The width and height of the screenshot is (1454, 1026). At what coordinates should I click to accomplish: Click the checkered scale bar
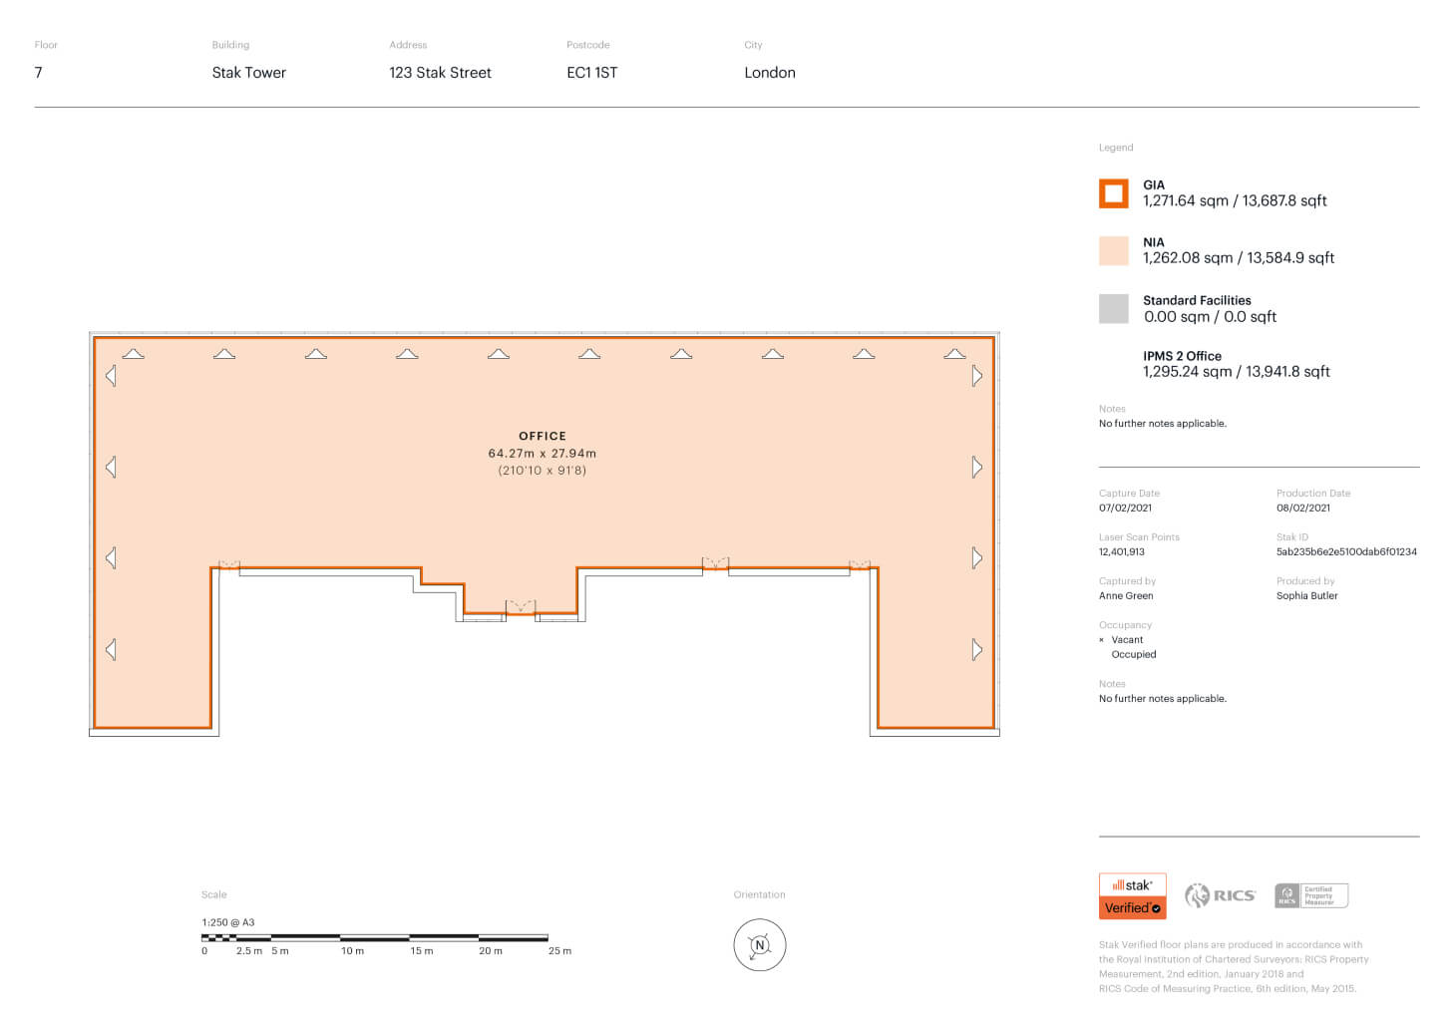click(375, 937)
